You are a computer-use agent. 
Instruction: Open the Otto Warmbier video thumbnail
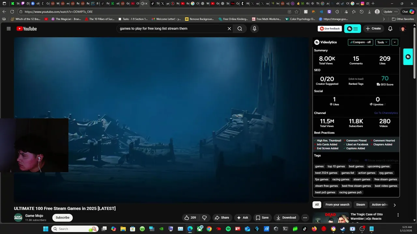tap(330, 218)
